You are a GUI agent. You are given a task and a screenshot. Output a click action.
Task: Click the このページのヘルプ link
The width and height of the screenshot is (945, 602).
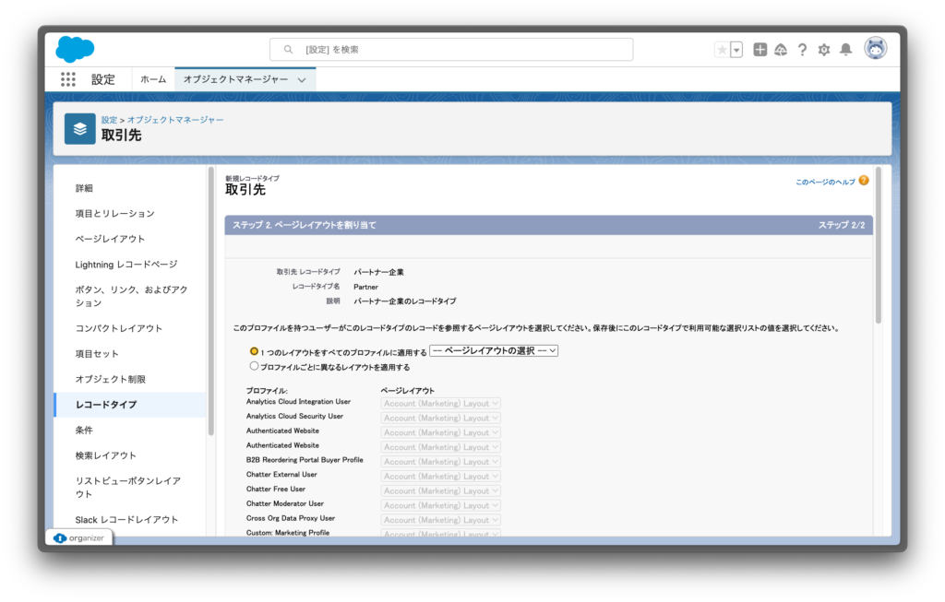coord(825,182)
